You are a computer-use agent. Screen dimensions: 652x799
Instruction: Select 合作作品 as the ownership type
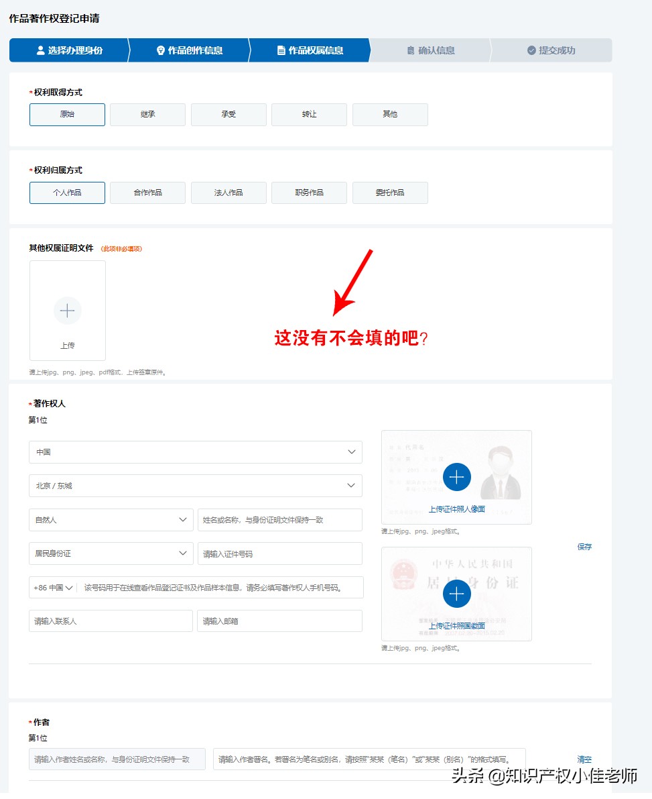[x=147, y=193]
